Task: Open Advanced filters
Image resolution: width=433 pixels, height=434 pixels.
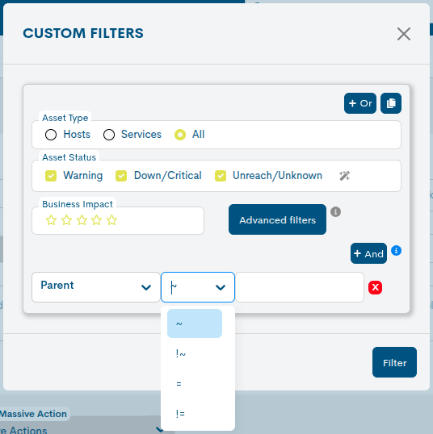Action: (x=277, y=219)
